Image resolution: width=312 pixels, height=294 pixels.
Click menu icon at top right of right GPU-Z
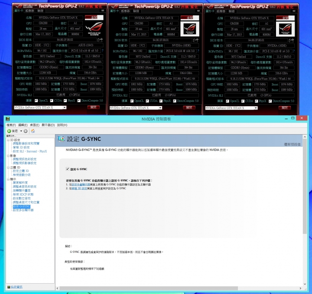[x=294, y=11]
